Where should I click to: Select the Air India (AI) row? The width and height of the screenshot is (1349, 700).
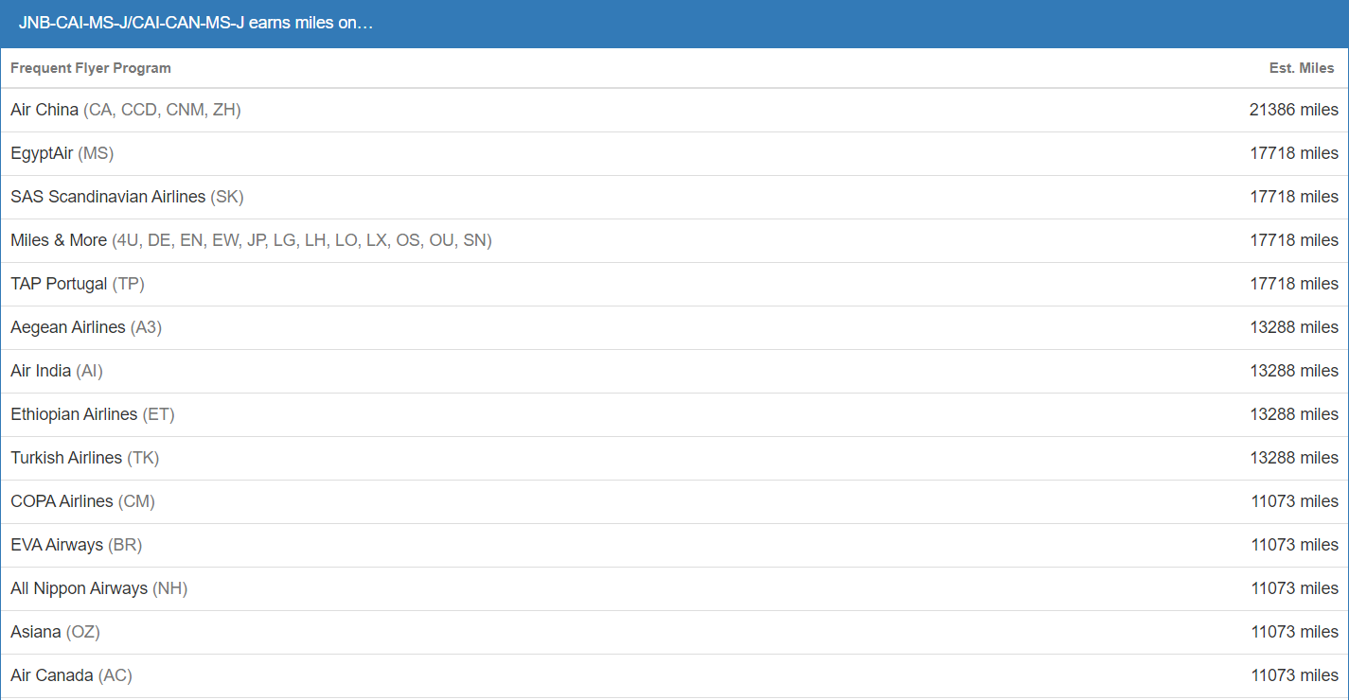(57, 371)
